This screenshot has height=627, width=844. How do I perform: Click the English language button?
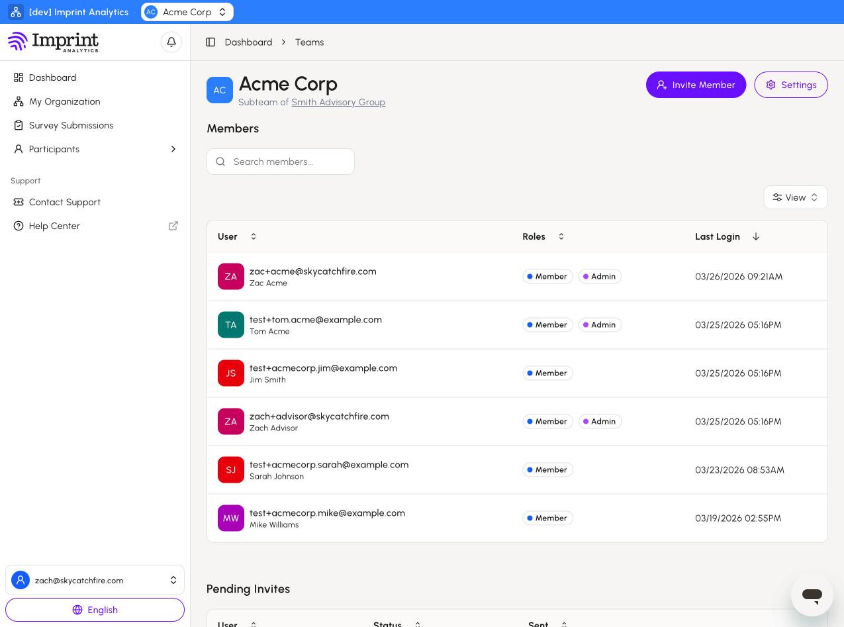pyautogui.click(x=95, y=610)
